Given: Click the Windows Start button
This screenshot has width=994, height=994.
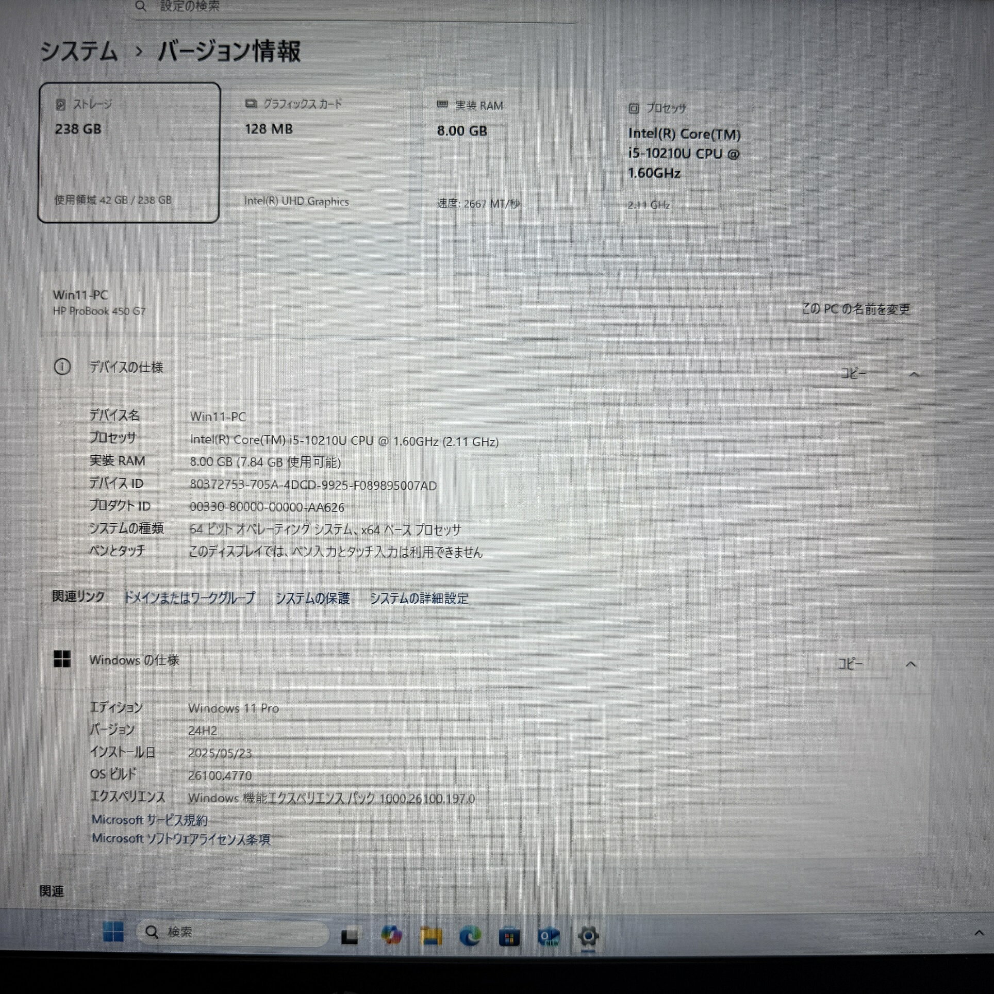Looking at the screenshot, I should 113,932.
